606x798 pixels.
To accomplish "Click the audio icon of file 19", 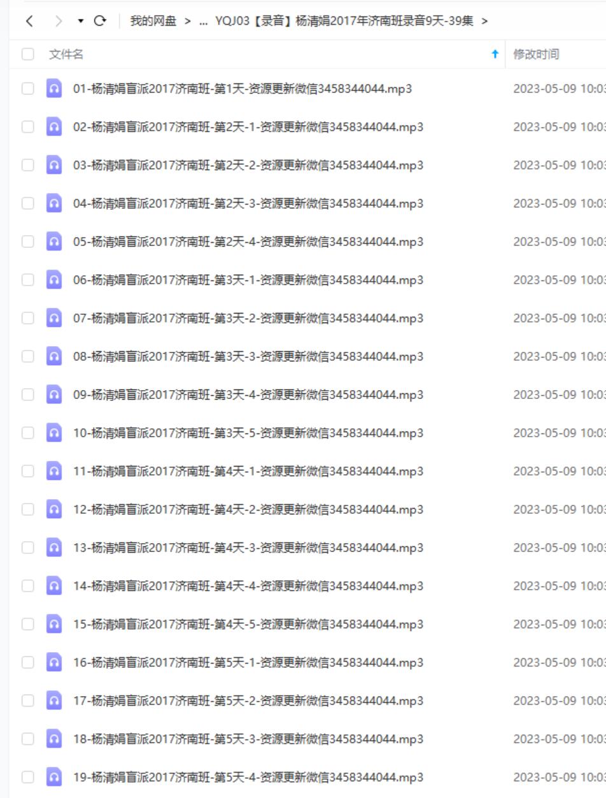I will click(x=54, y=777).
